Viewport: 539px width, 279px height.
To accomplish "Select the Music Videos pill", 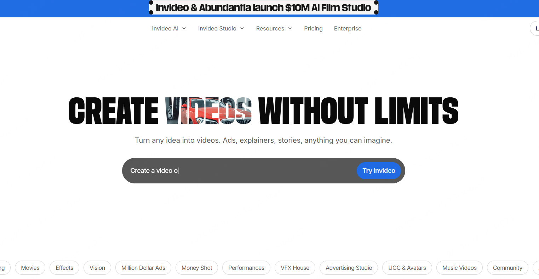I will (x=459, y=268).
